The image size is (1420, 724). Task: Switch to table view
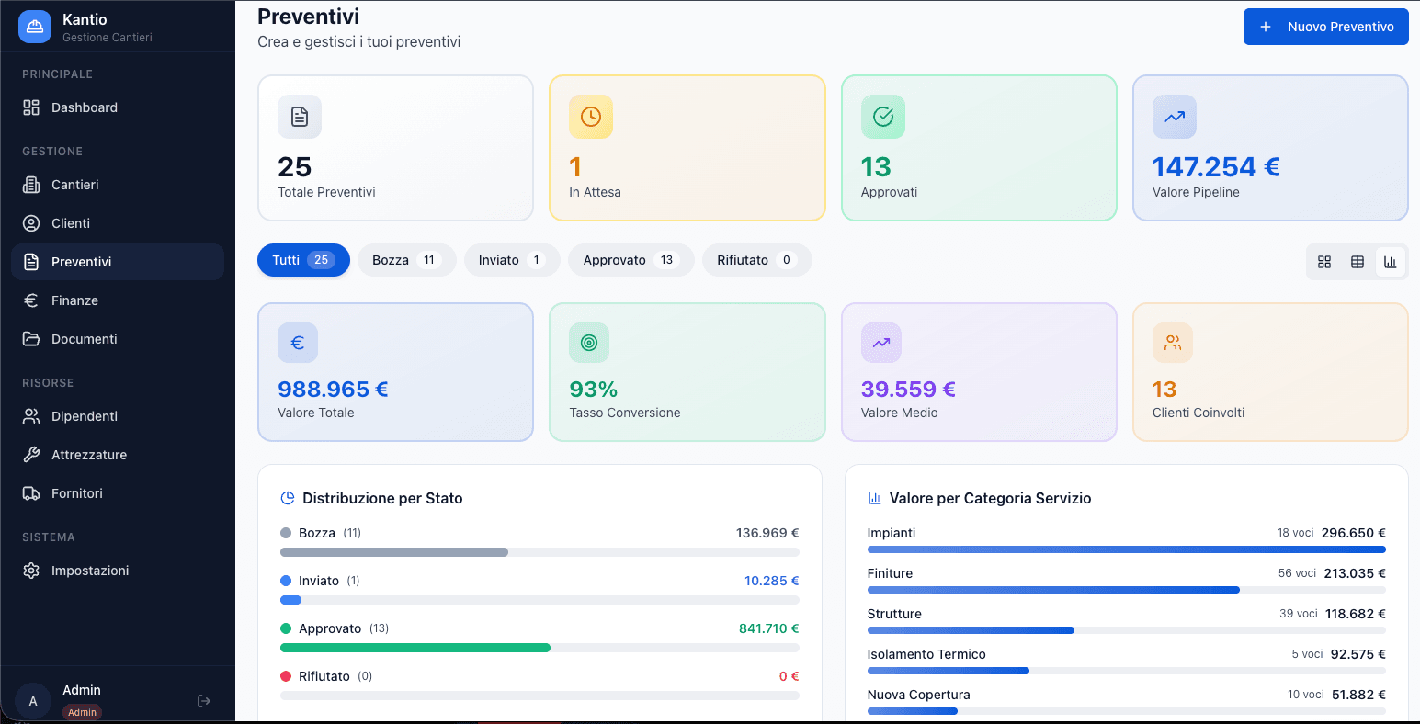point(1358,262)
